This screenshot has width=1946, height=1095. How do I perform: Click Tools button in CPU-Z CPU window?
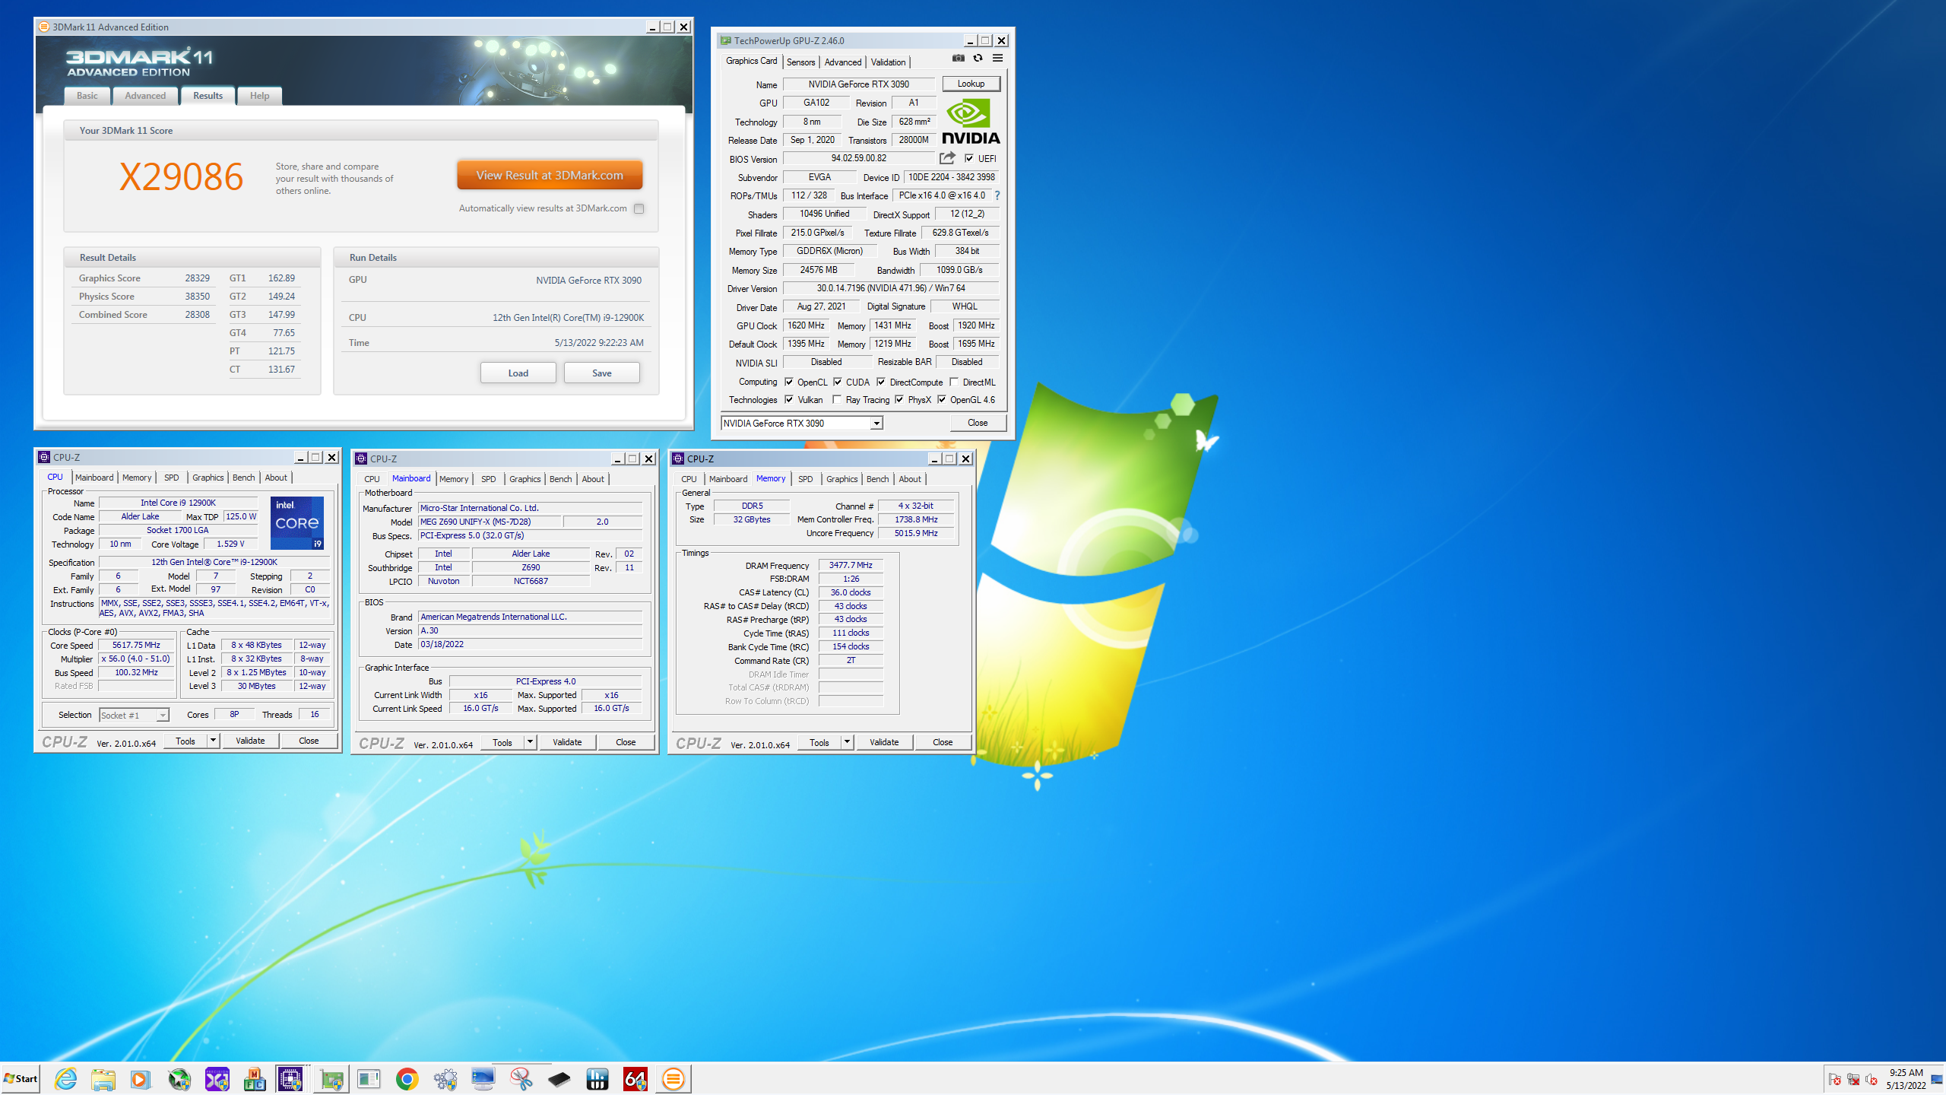click(185, 741)
